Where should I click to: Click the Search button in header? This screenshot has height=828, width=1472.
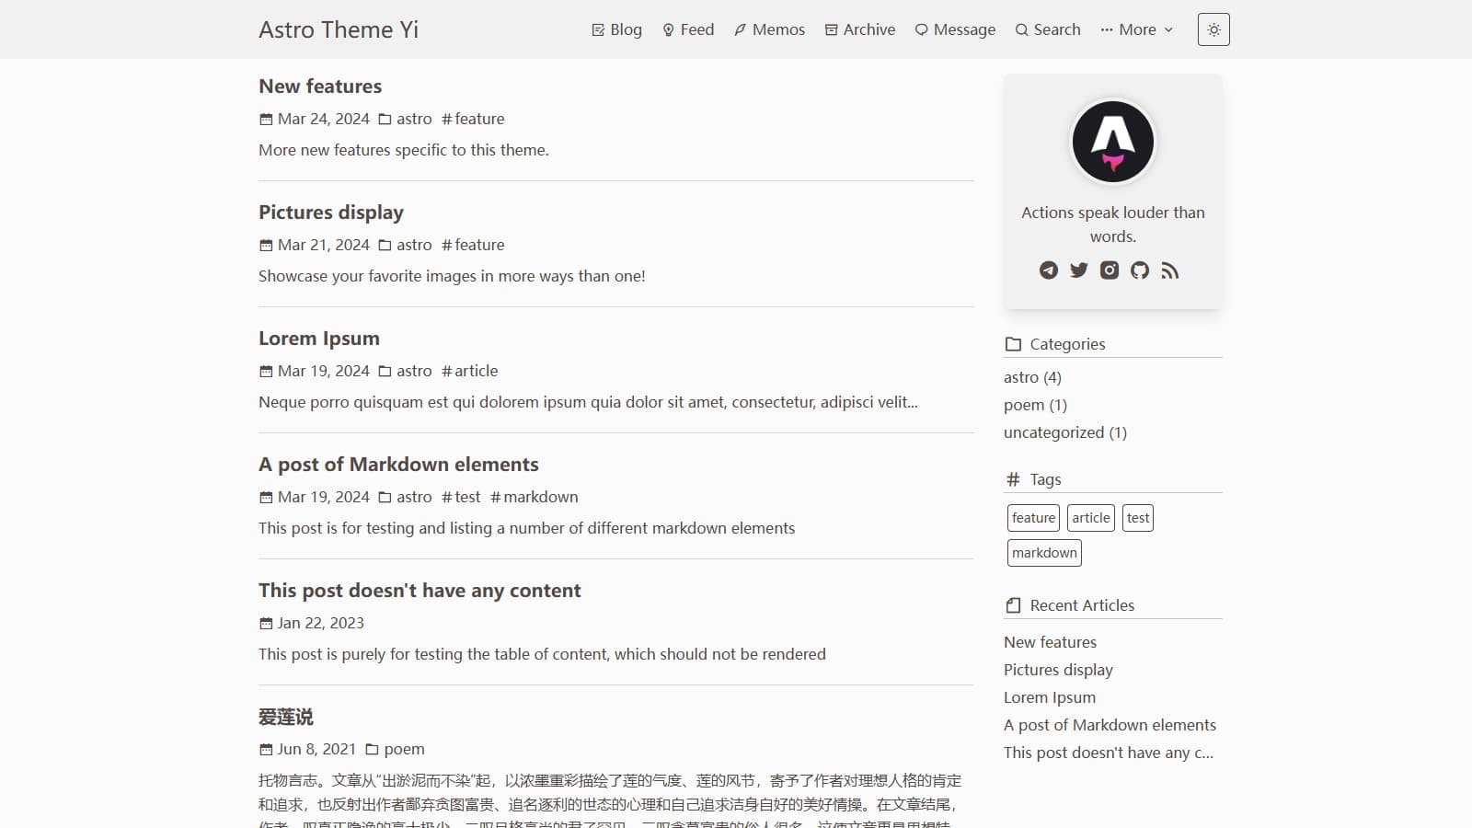[x=1047, y=29]
